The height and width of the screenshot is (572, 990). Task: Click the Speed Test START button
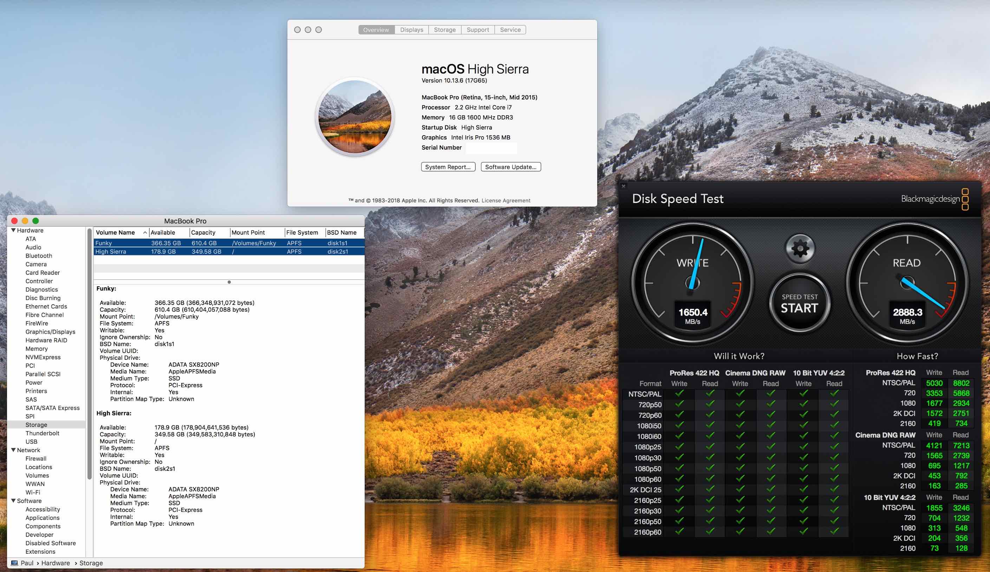(800, 304)
